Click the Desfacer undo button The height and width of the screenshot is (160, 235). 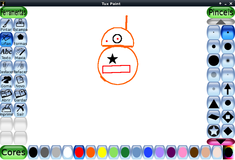[6, 68]
